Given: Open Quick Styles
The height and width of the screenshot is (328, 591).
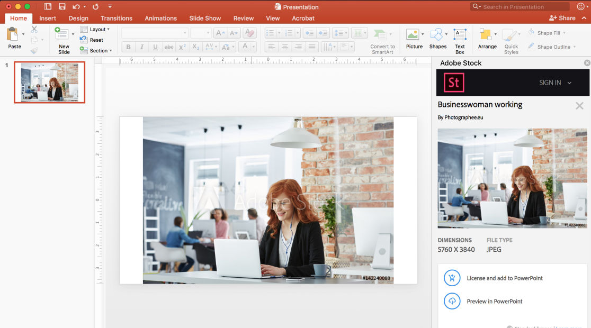Looking at the screenshot, I should (511, 41).
